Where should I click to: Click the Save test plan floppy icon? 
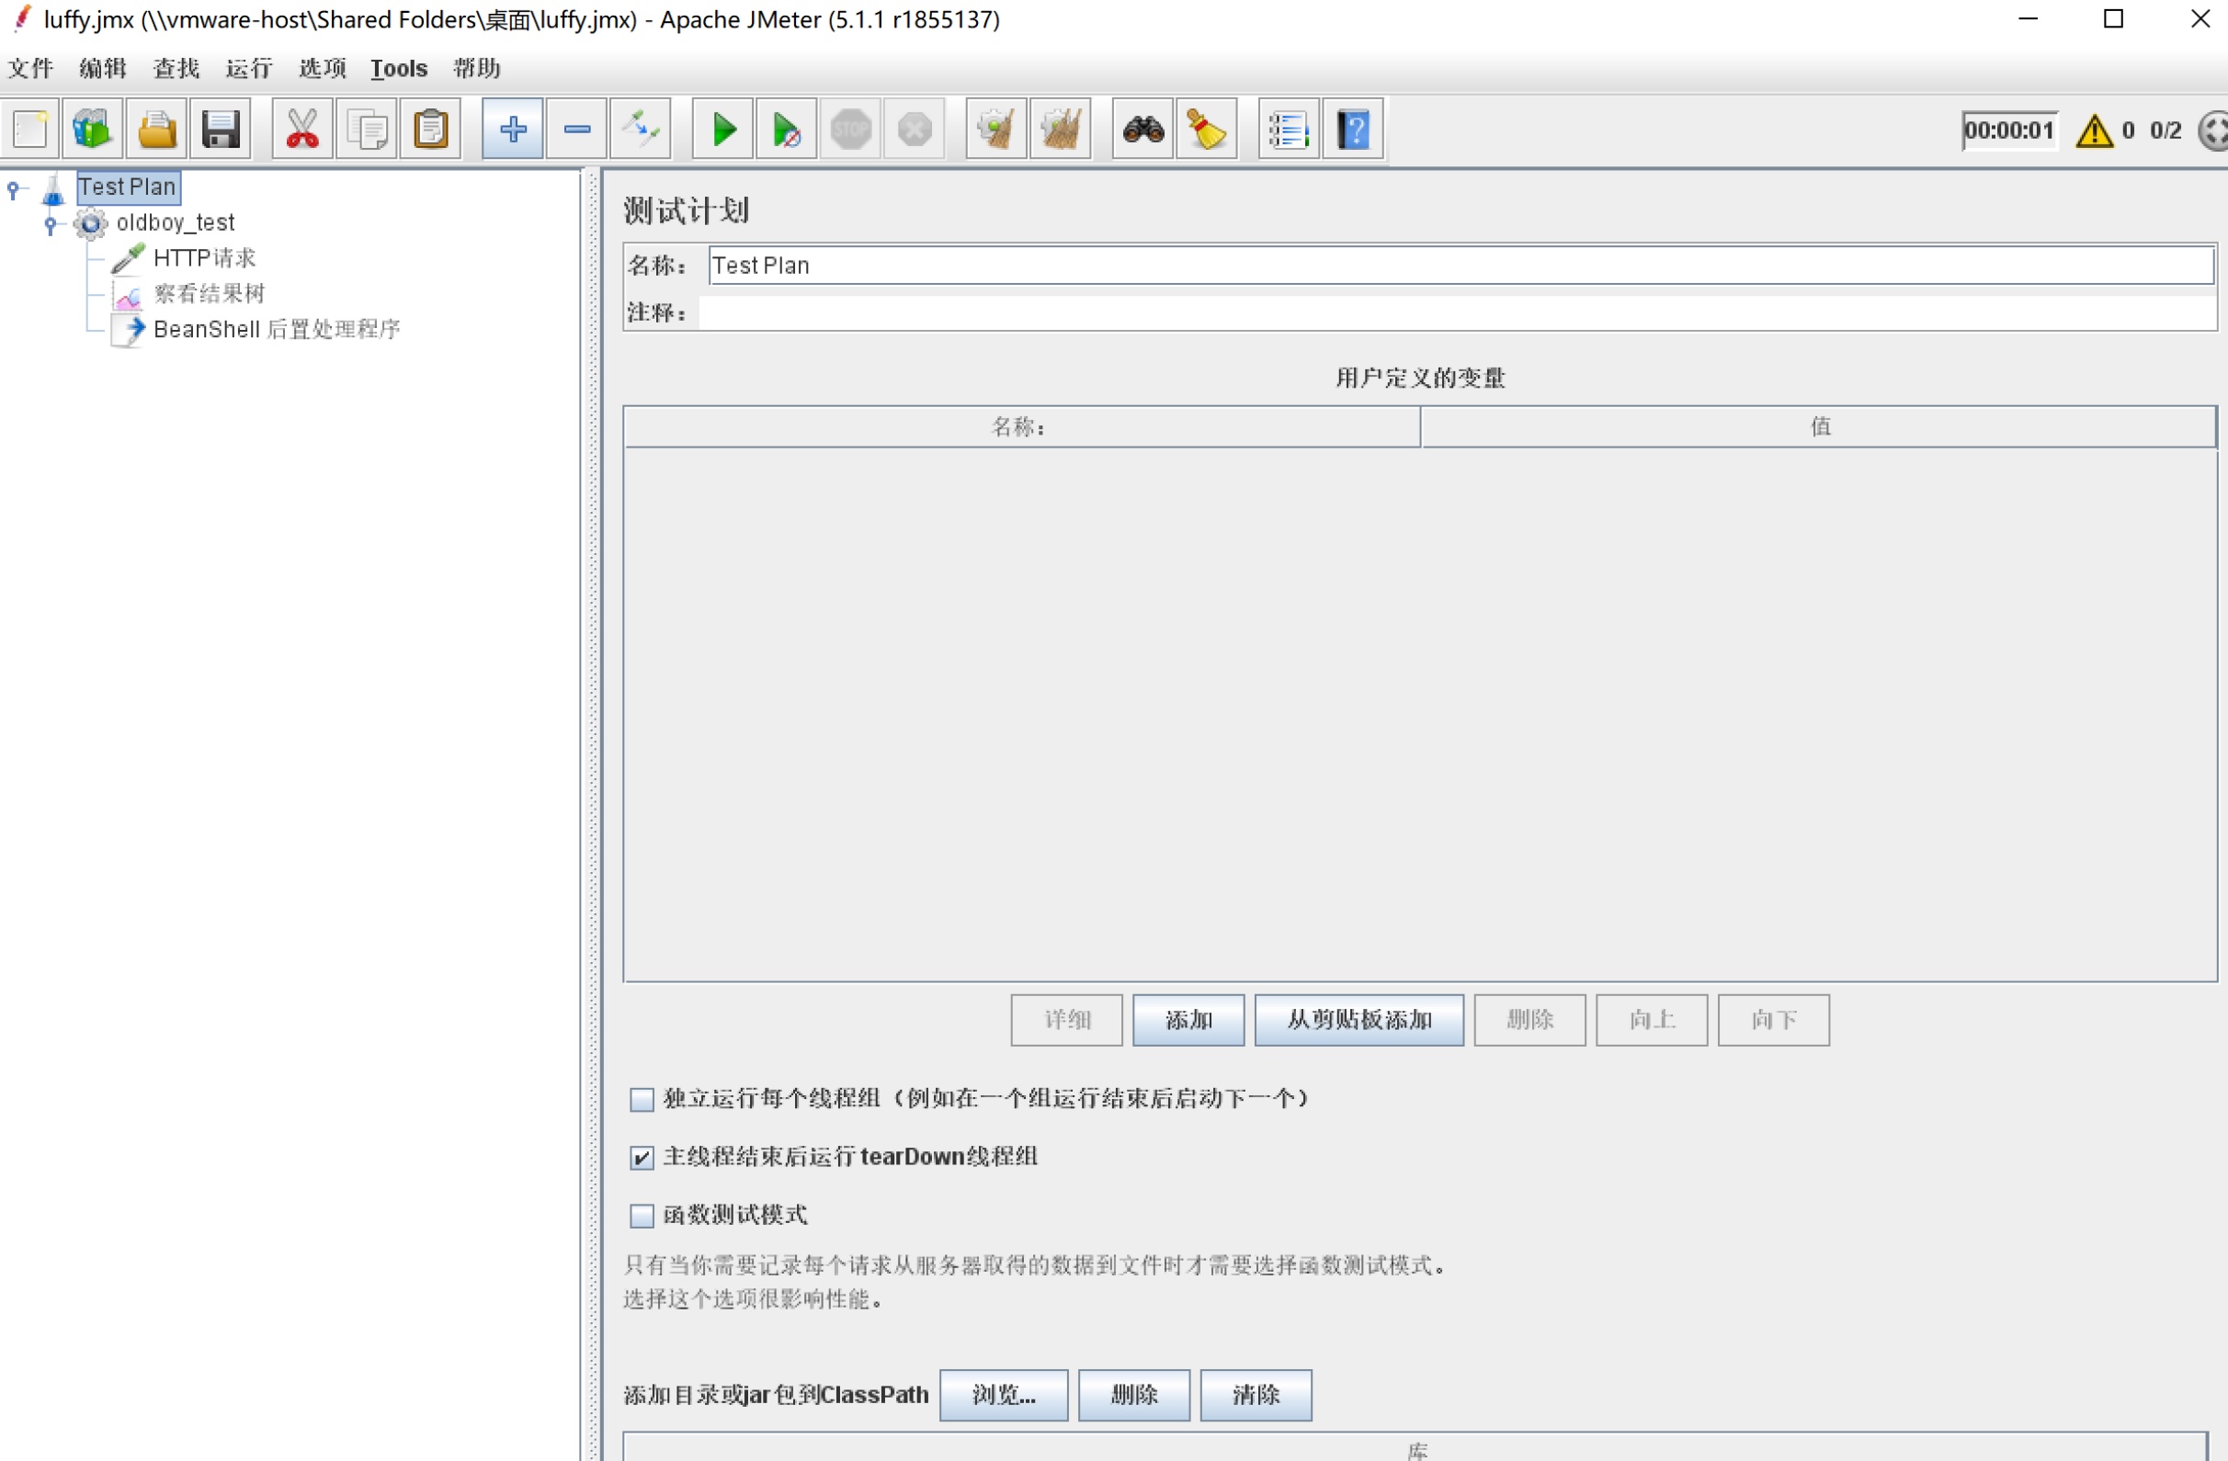coord(220,130)
